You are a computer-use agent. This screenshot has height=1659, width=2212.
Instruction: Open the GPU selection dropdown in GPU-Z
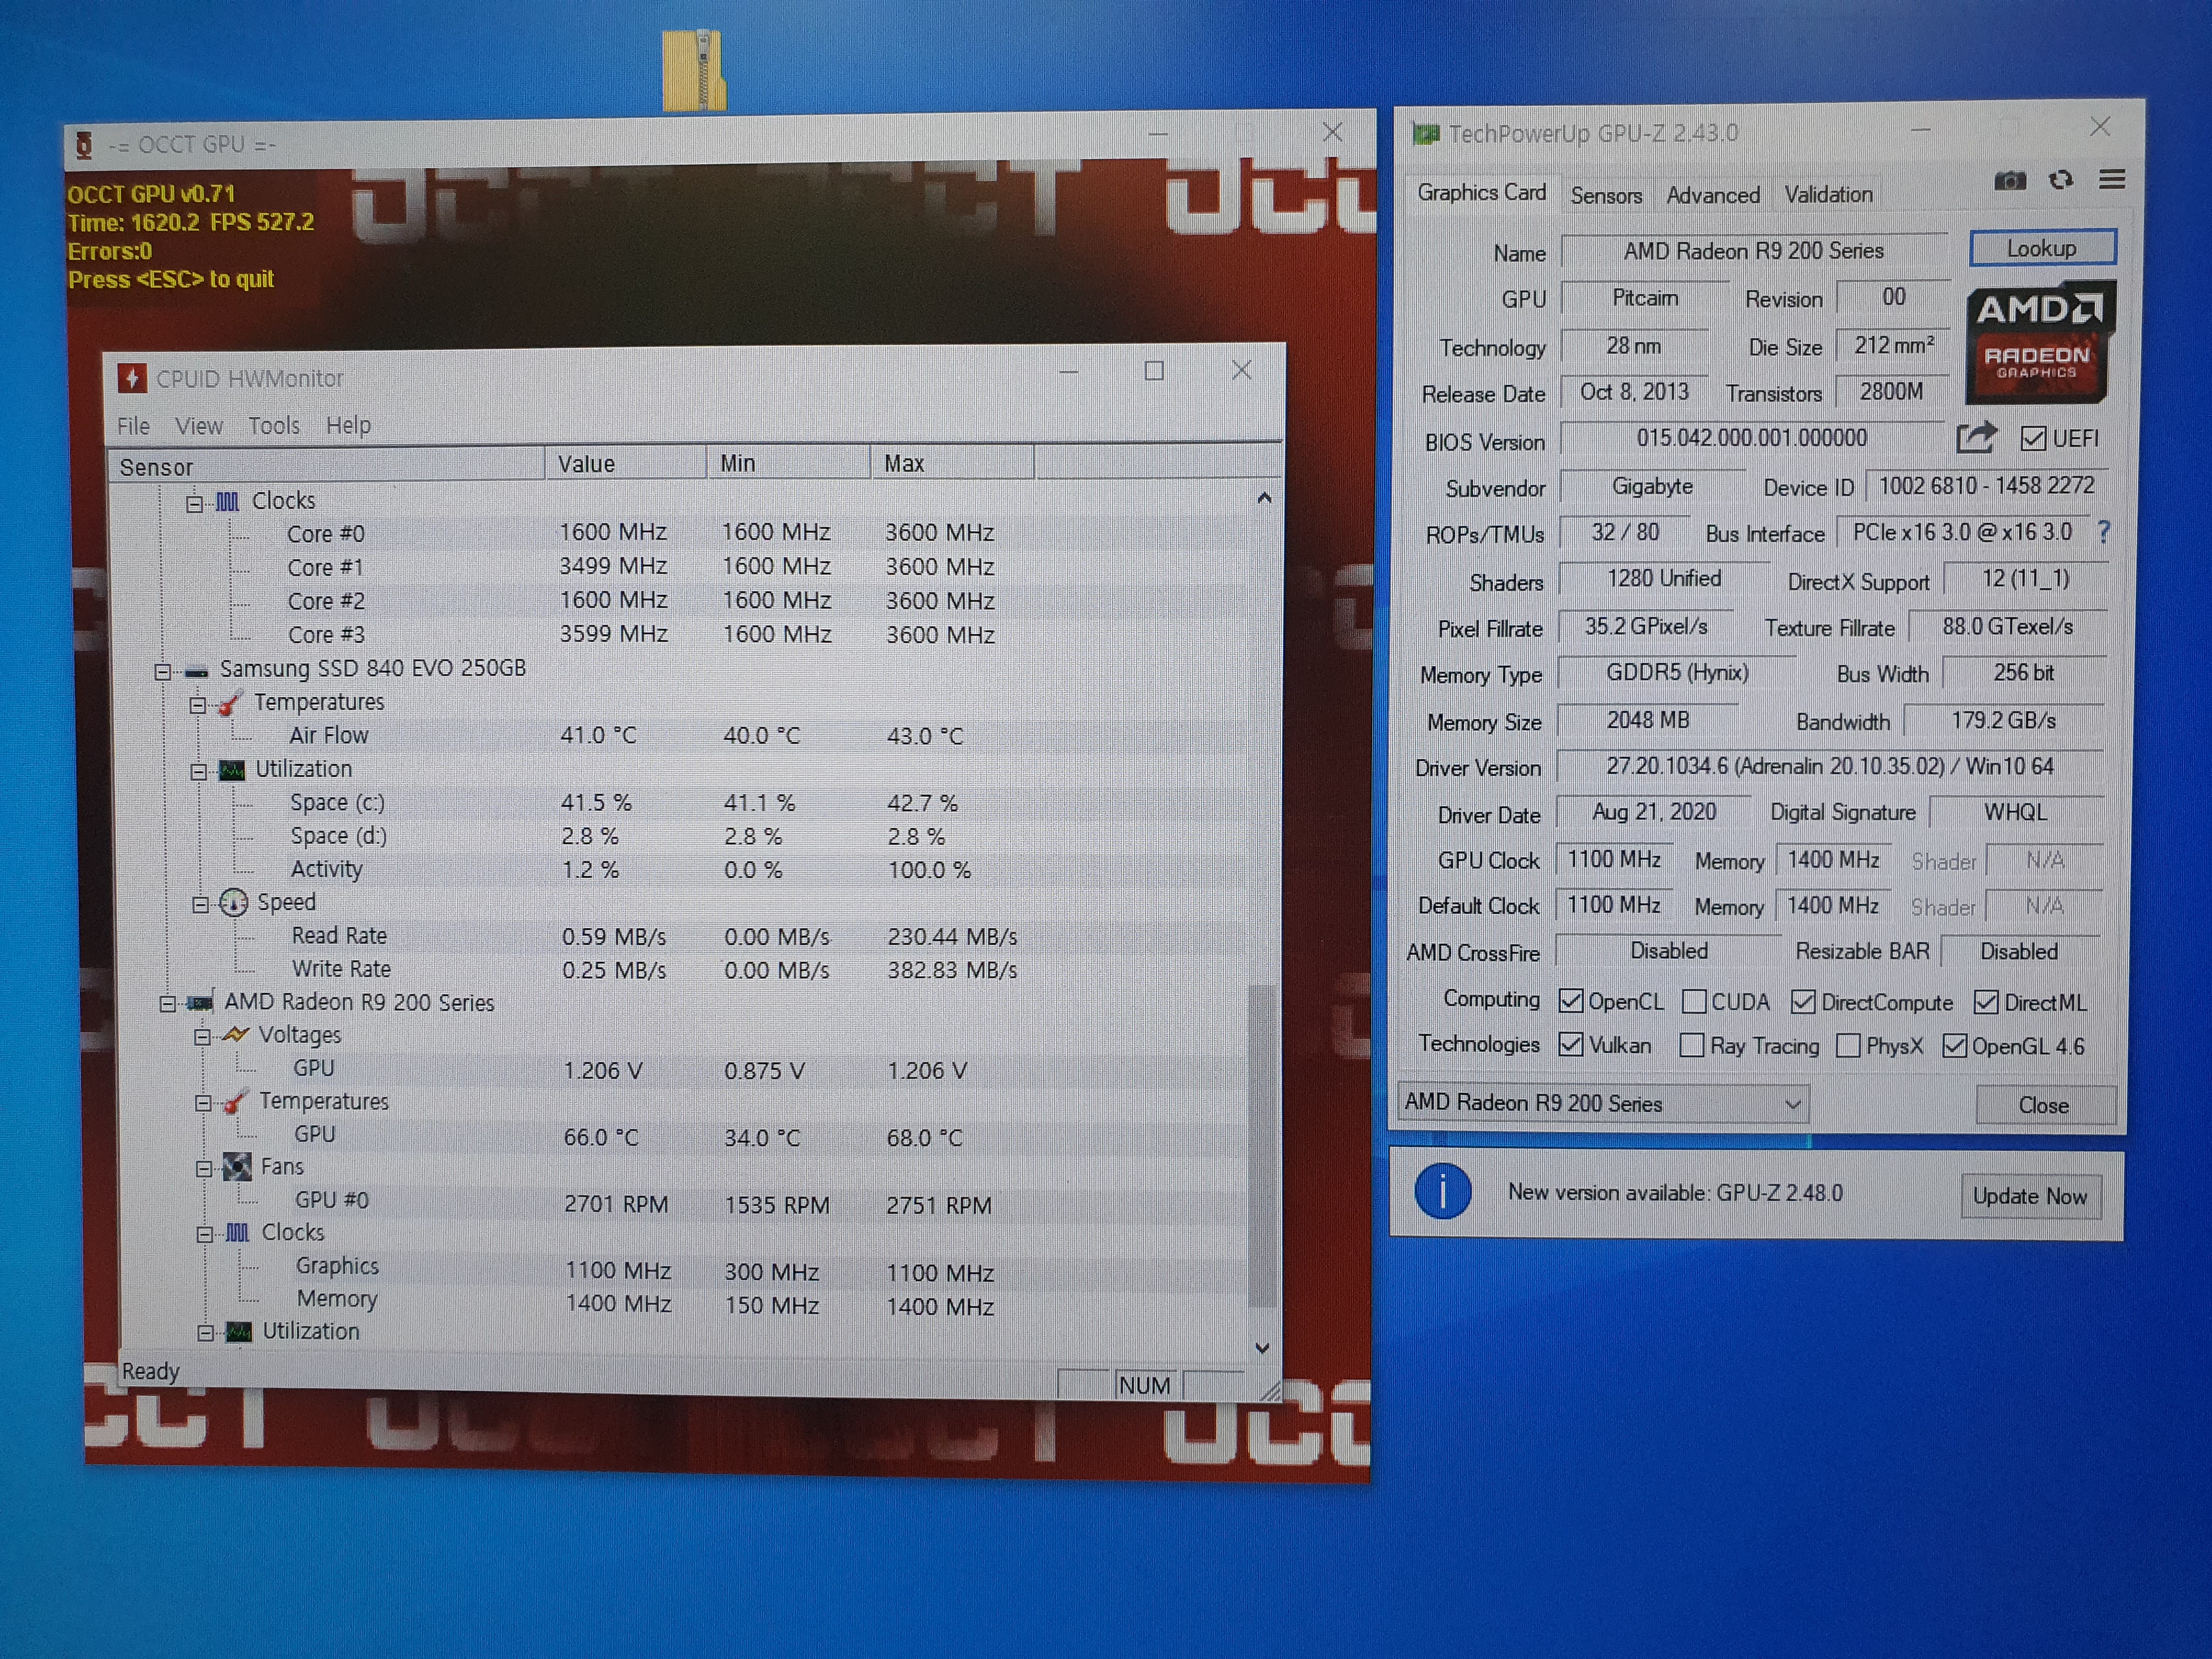[1603, 1103]
